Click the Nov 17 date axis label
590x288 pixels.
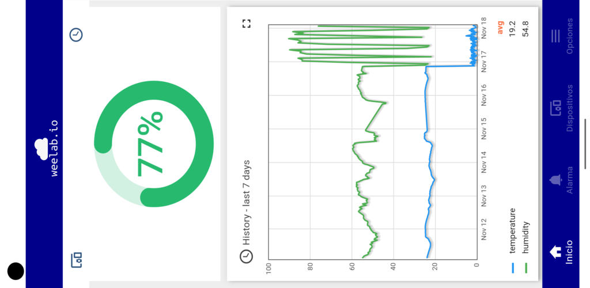(x=484, y=62)
